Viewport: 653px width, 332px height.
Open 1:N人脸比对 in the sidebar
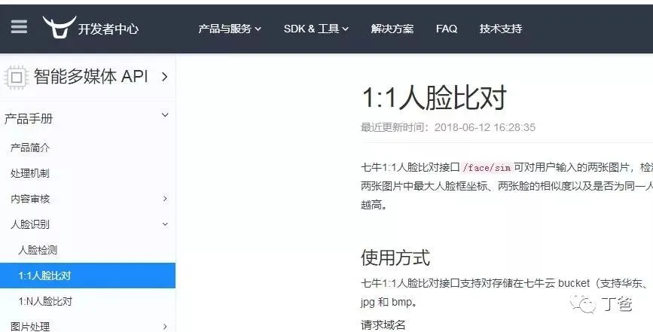(x=45, y=301)
